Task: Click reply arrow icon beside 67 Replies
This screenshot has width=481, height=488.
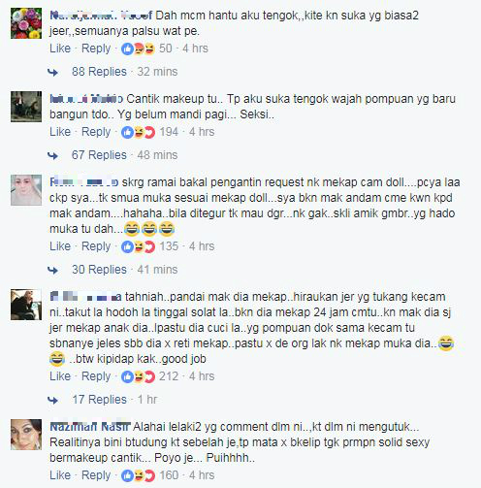Action: pyautogui.click(x=52, y=155)
